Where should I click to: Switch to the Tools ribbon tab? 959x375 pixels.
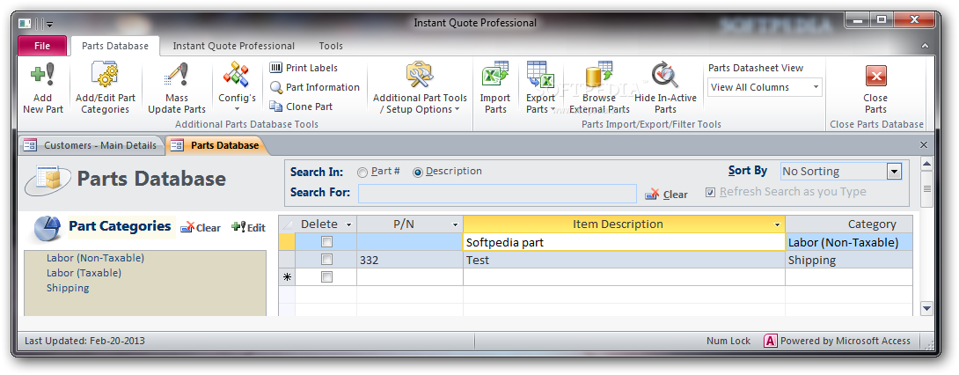pos(331,46)
